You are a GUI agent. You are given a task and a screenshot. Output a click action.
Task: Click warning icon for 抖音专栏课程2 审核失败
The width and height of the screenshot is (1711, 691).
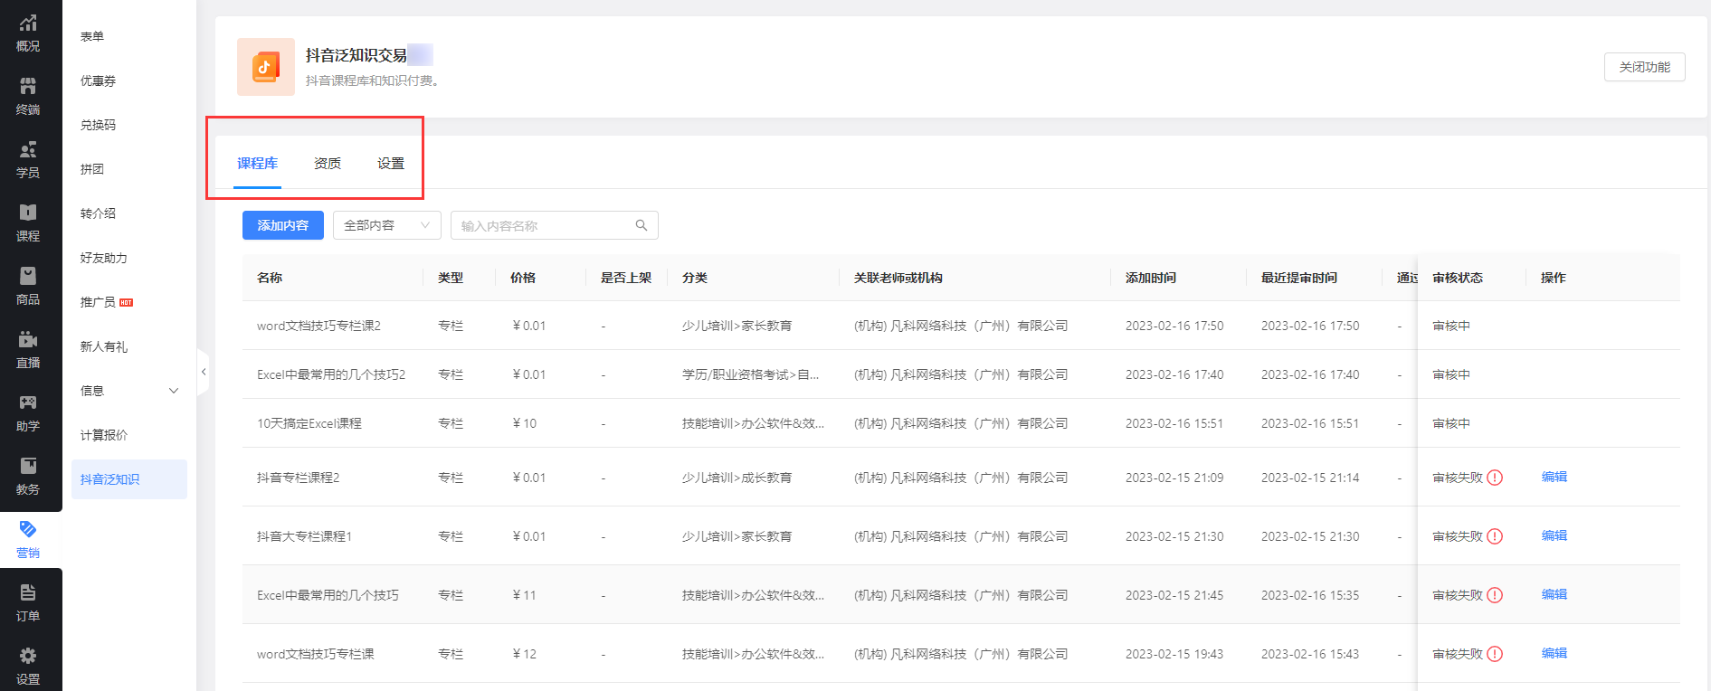1495,478
